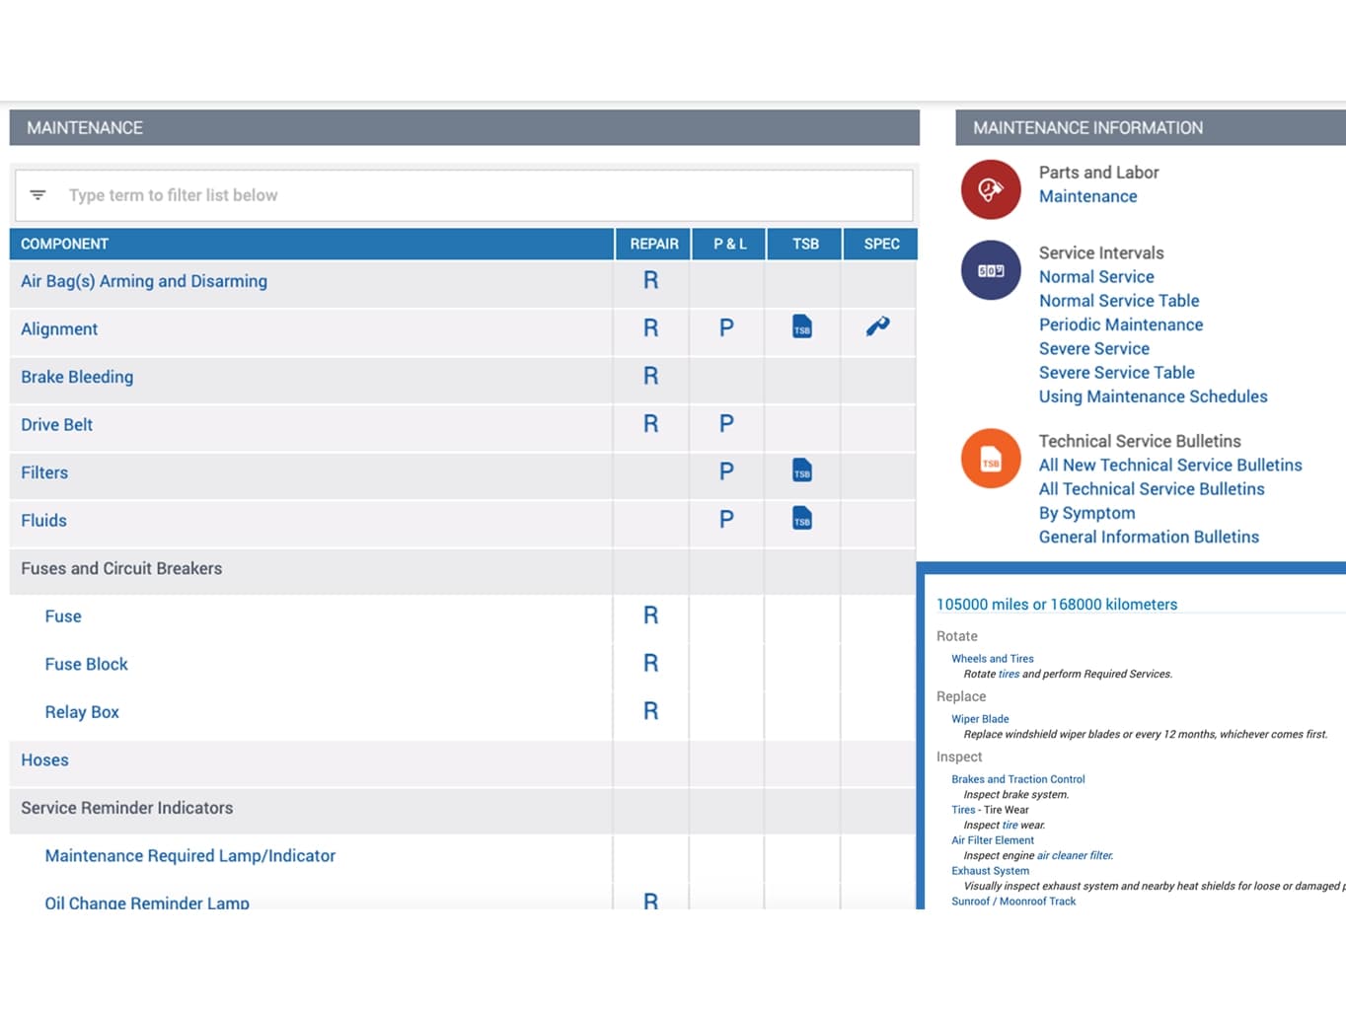Screen dimensions: 1346x1010
Task: Open Parts & Labor P icon for Drive Belt
Action: pos(726,423)
